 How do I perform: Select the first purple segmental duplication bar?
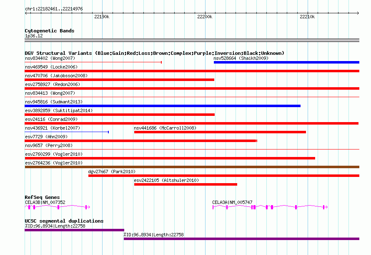pyautogui.click(x=74, y=230)
